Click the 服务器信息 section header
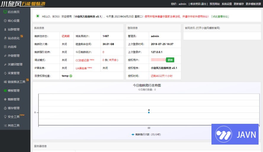 point(40,146)
